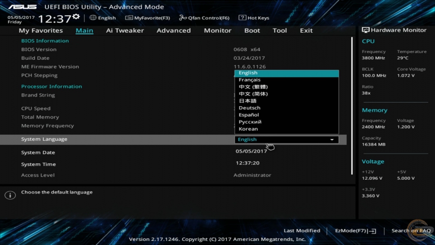Image resolution: width=435 pixels, height=245 pixels.
Task: Click the main panel vertical scrollbar
Action: coord(352,106)
